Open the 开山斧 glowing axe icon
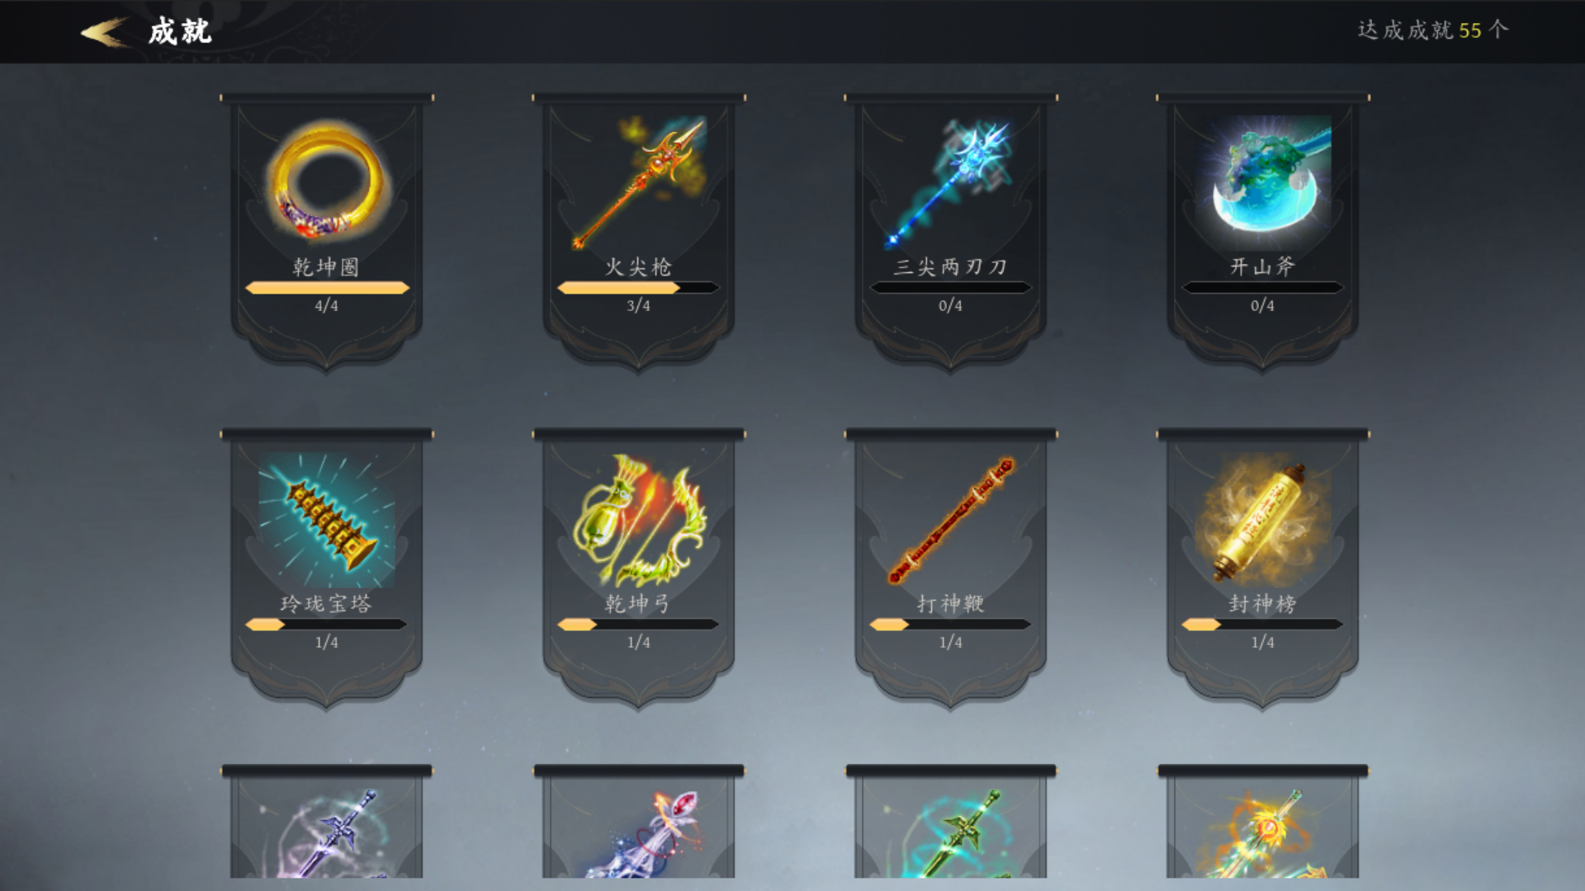Screen dimensions: 1585x891 coord(1263,181)
